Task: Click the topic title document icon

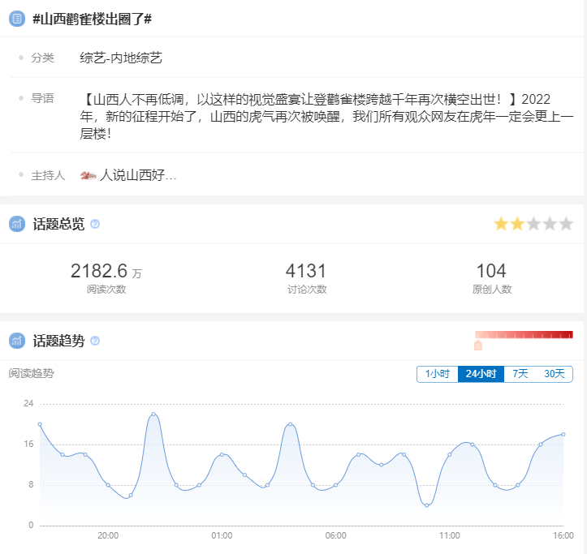Action: point(17,19)
